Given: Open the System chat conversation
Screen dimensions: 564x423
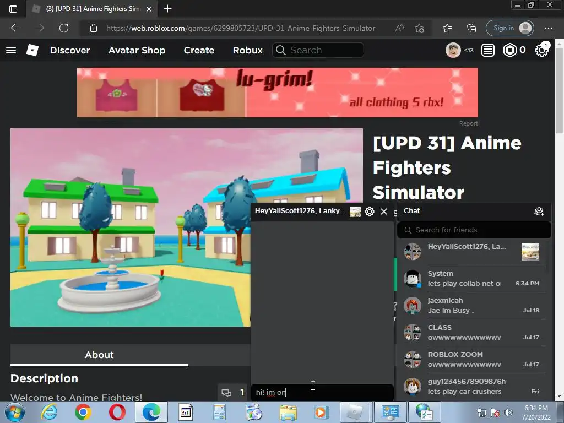Looking at the screenshot, I should click(474, 279).
